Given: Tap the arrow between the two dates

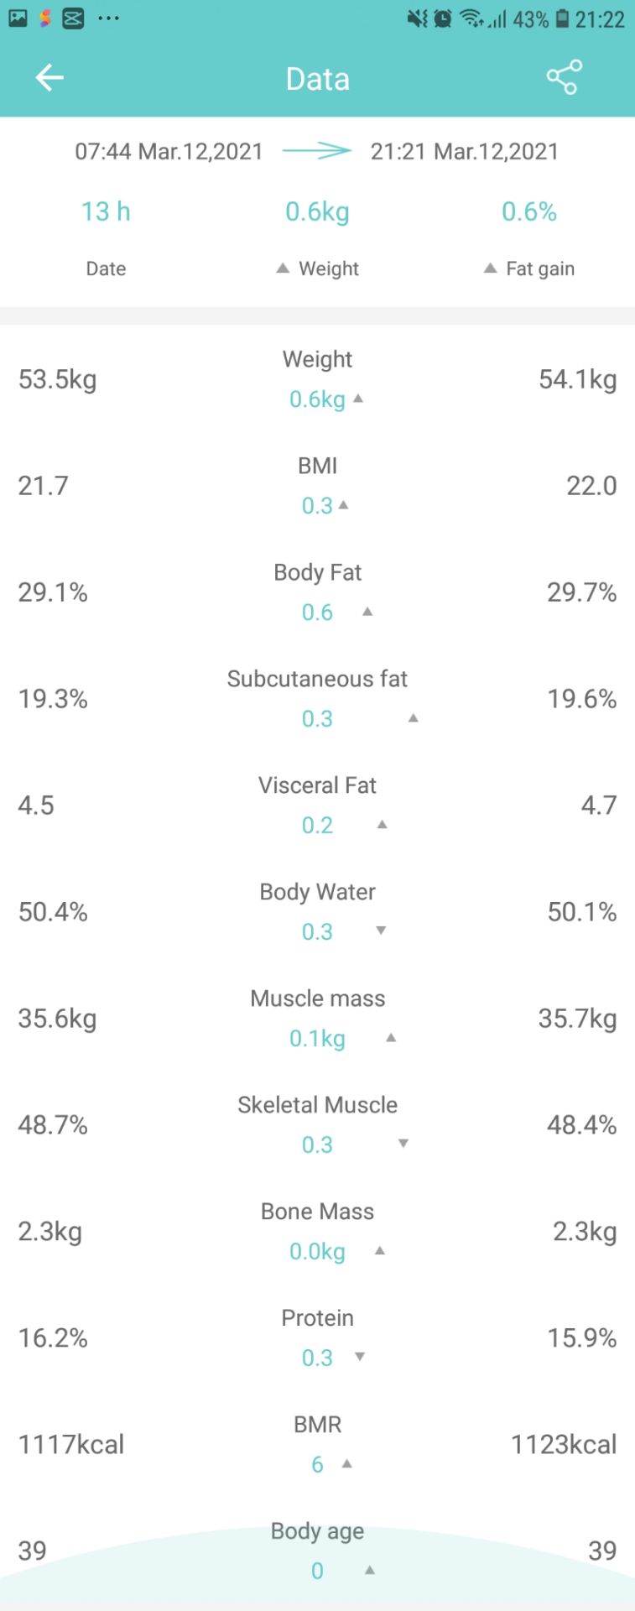Looking at the screenshot, I should (317, 151).
